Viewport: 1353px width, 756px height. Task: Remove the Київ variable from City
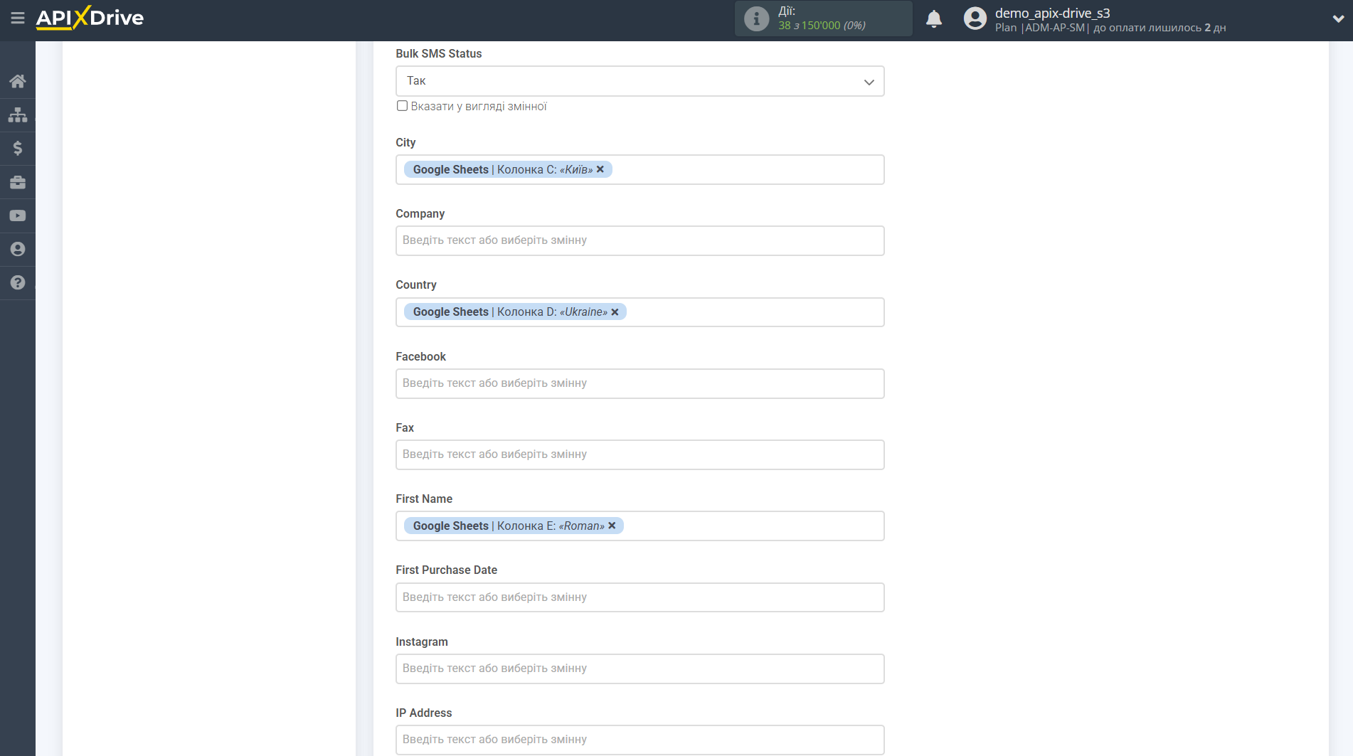(x=600, y=169)
